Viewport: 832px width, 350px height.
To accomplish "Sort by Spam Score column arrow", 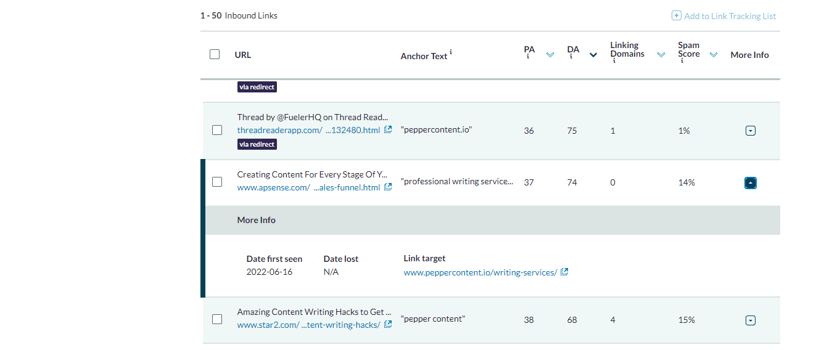I will tap(714, 55).
